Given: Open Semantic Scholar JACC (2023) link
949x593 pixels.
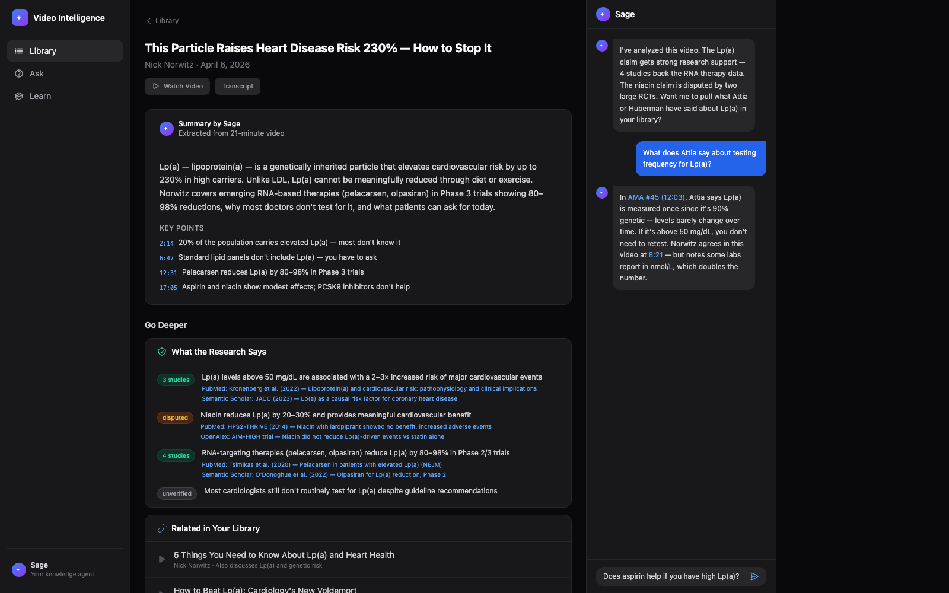Looking at the screenshot, I should (329, 399).
